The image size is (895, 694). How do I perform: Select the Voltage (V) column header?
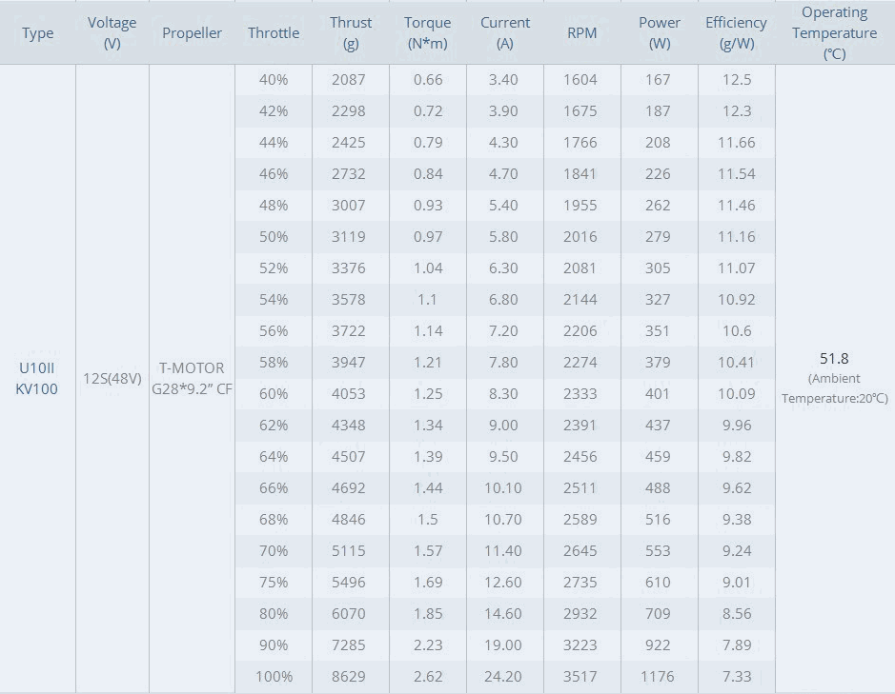(112, 33)
